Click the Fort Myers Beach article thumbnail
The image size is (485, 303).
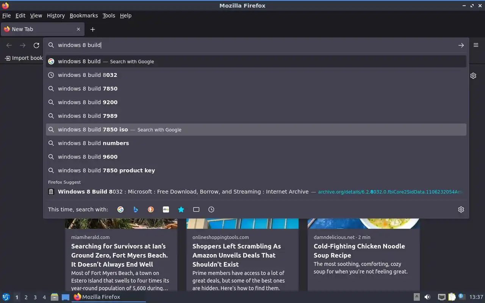coord(121,223)
